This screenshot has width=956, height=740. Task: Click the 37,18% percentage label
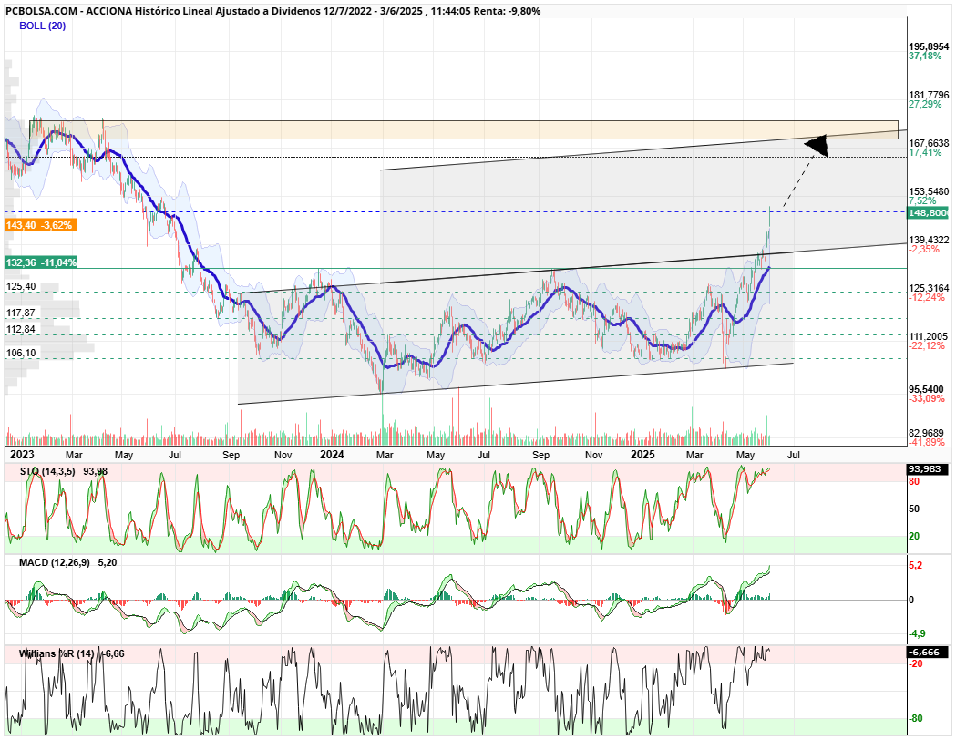[925, 57]
